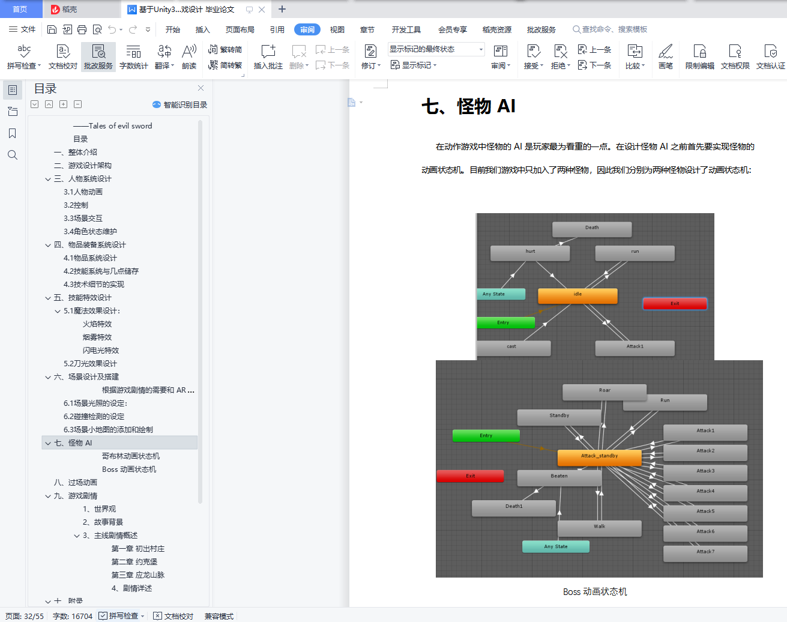Select 哥布林动画状态机 in outline
Image resolution: width=787 pixels, height=622 pixels.
(131, 456)
